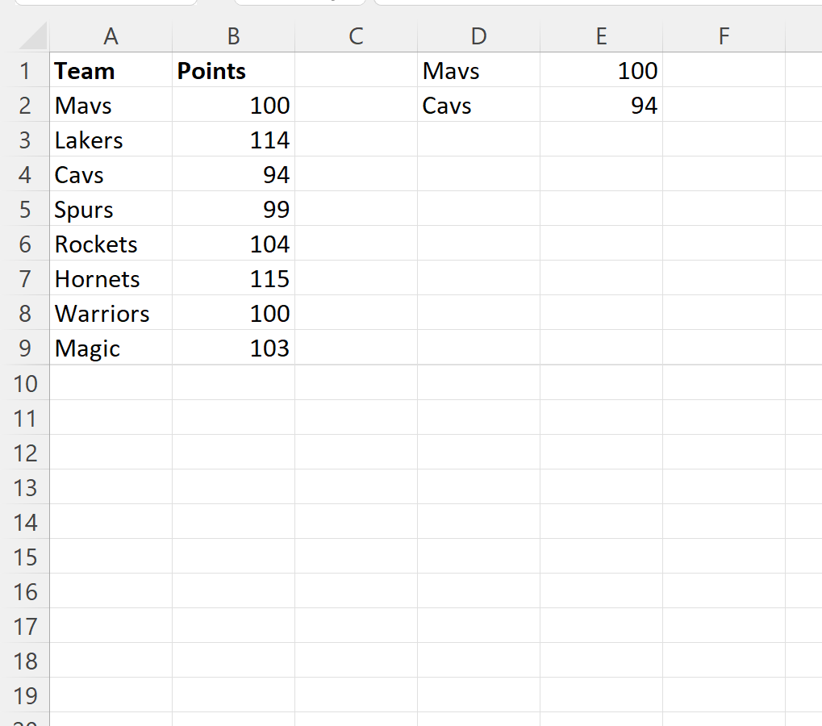
Task: Select row 1 header
Action: pos(25,70)
